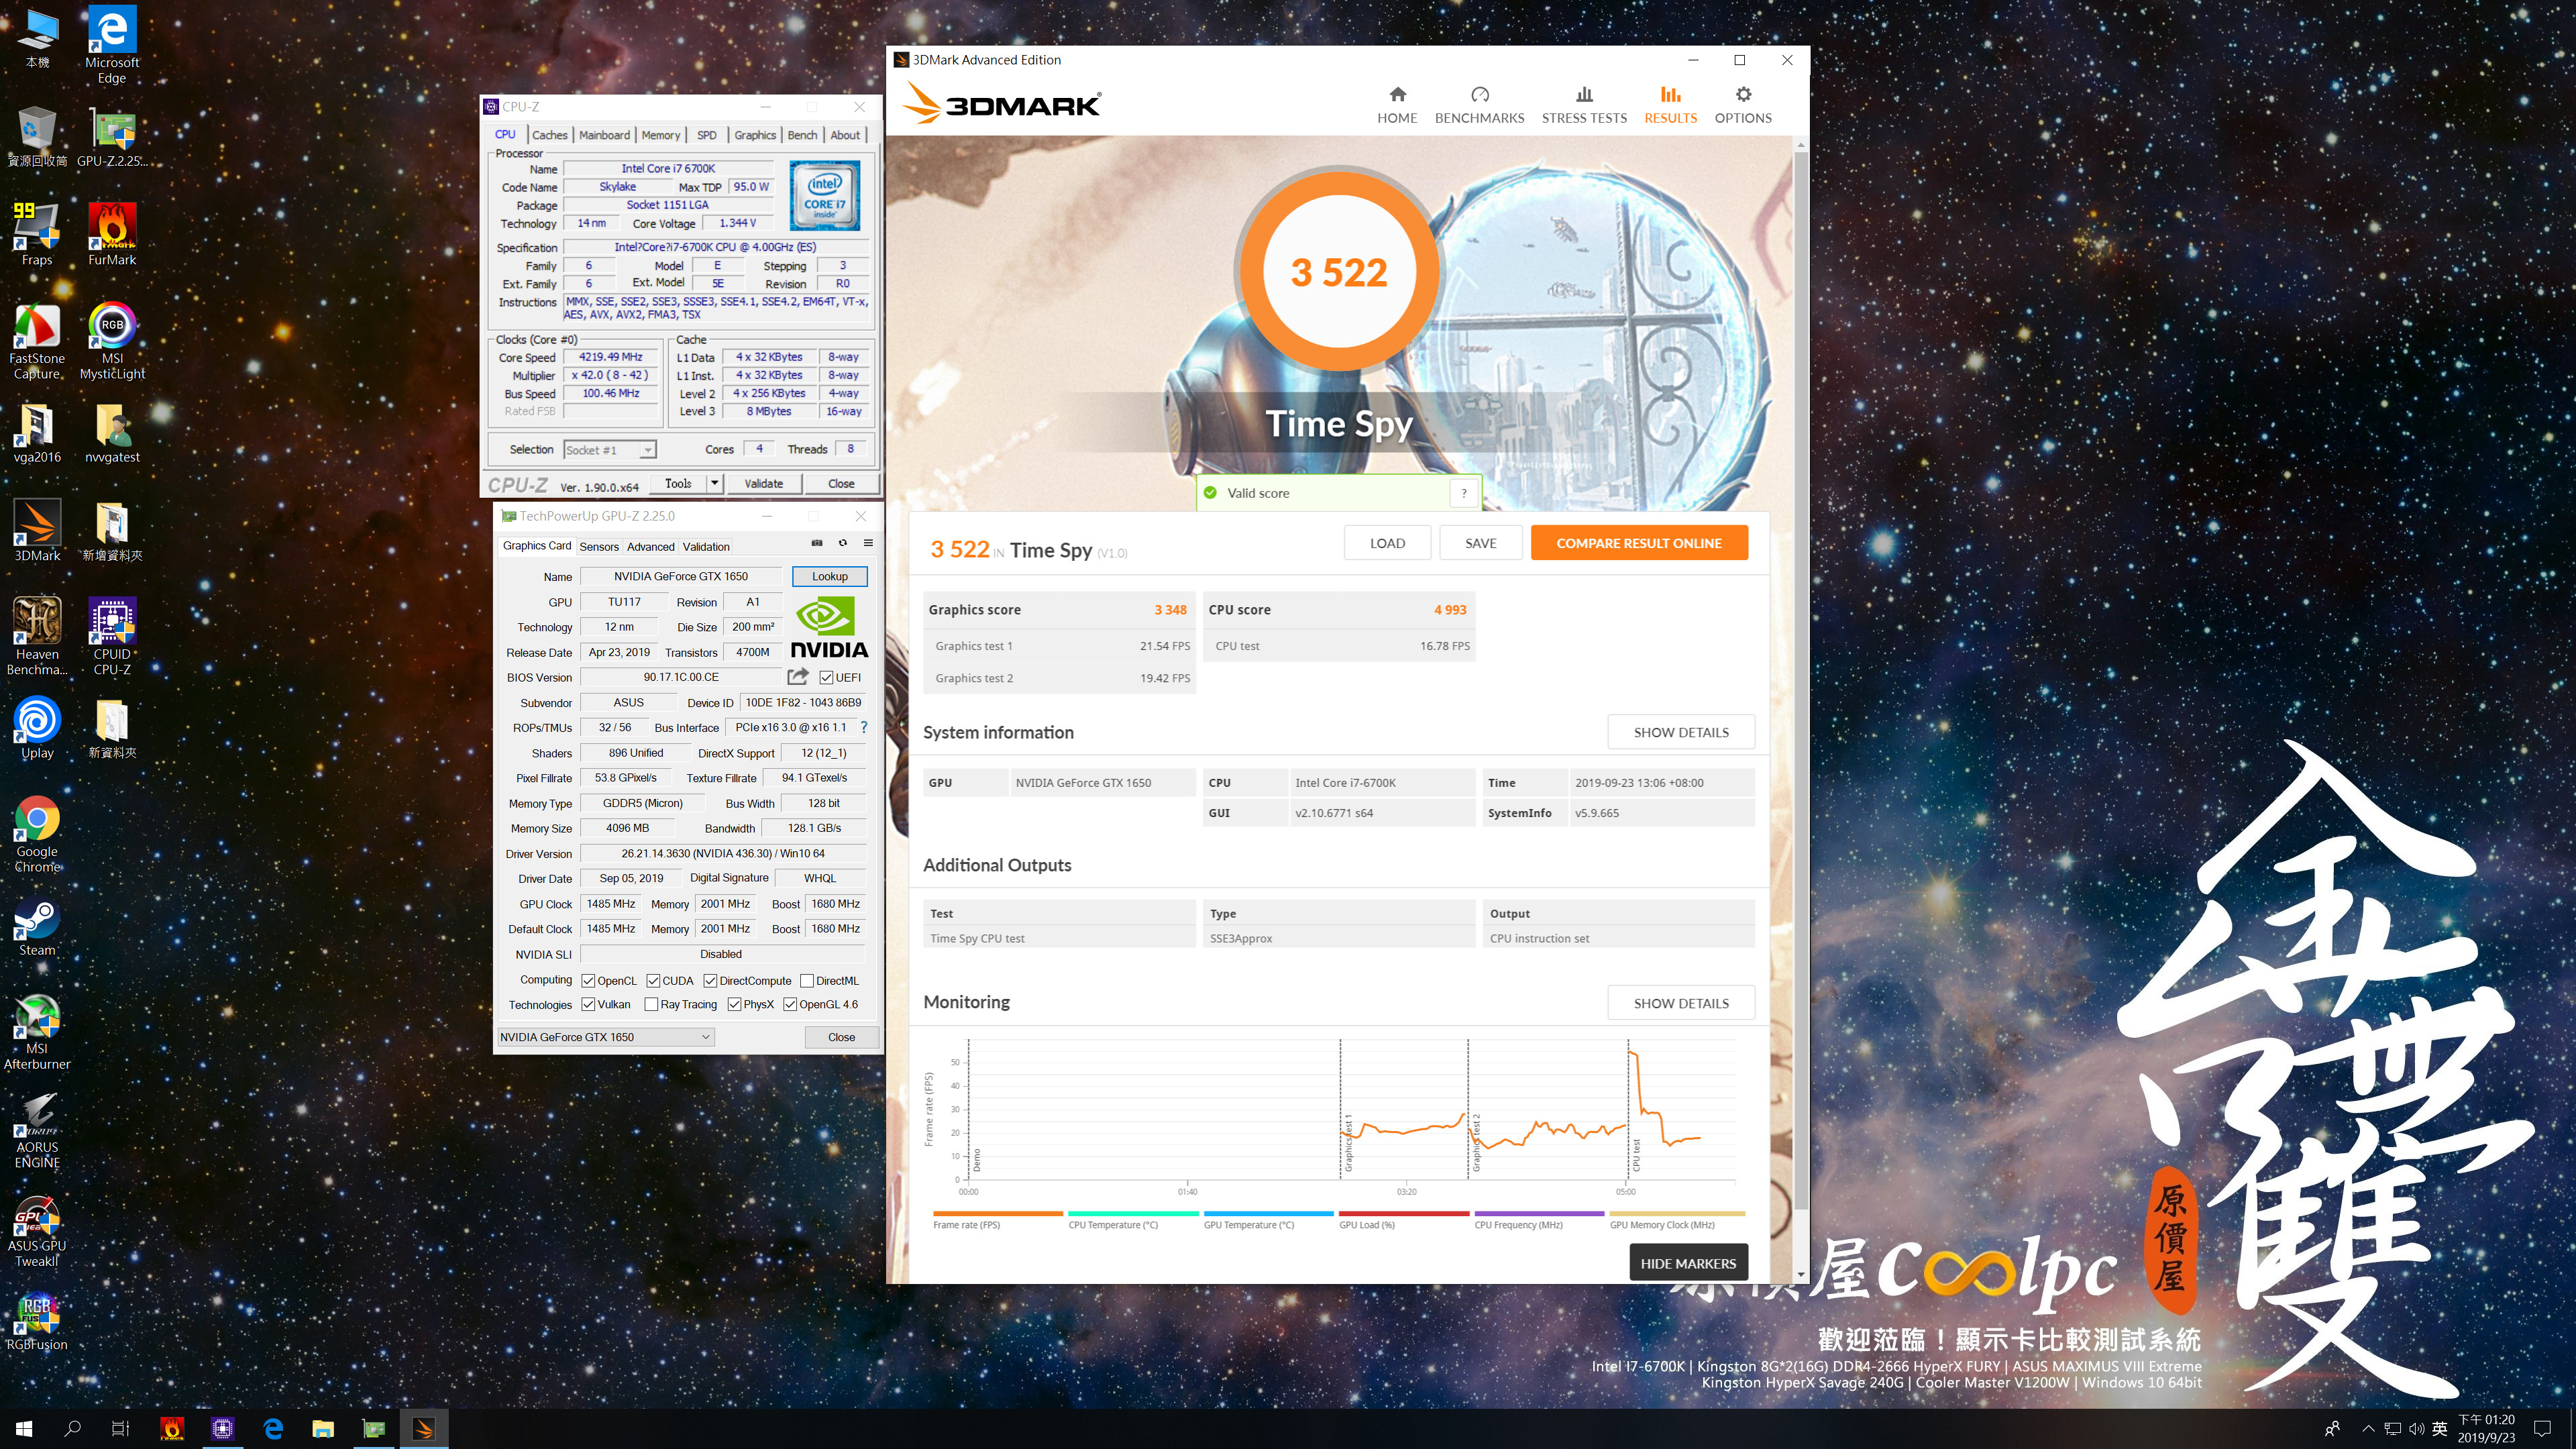Open the Bench tab in CPU-Z
2576x1449 pixels.
(802, 135)
